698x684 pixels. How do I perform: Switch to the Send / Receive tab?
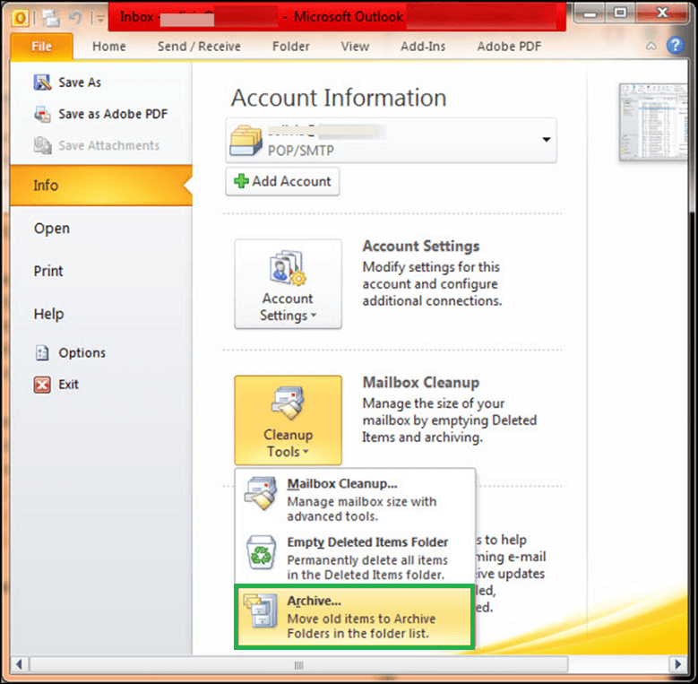coord(199,47)
